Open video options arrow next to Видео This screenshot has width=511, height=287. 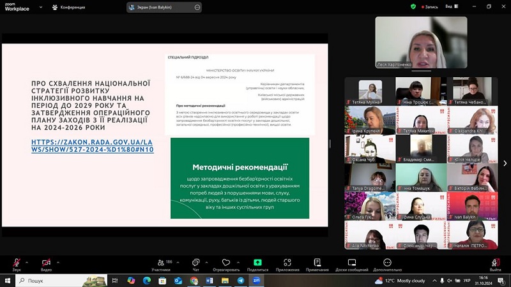click(58, 262)
